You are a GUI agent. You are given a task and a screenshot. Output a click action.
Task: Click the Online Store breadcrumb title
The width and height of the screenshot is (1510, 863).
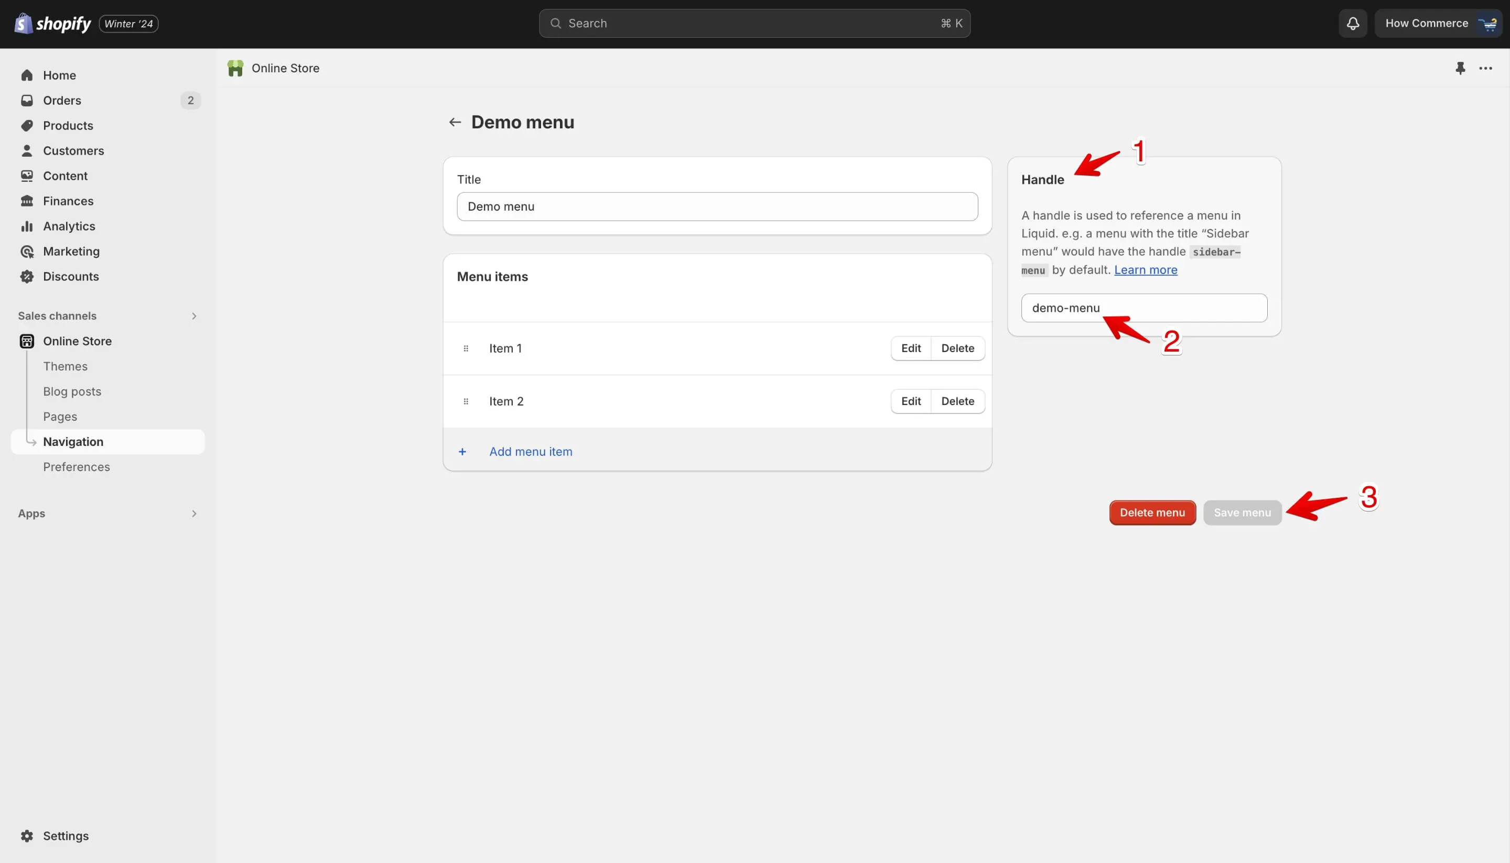pos(285,69)
